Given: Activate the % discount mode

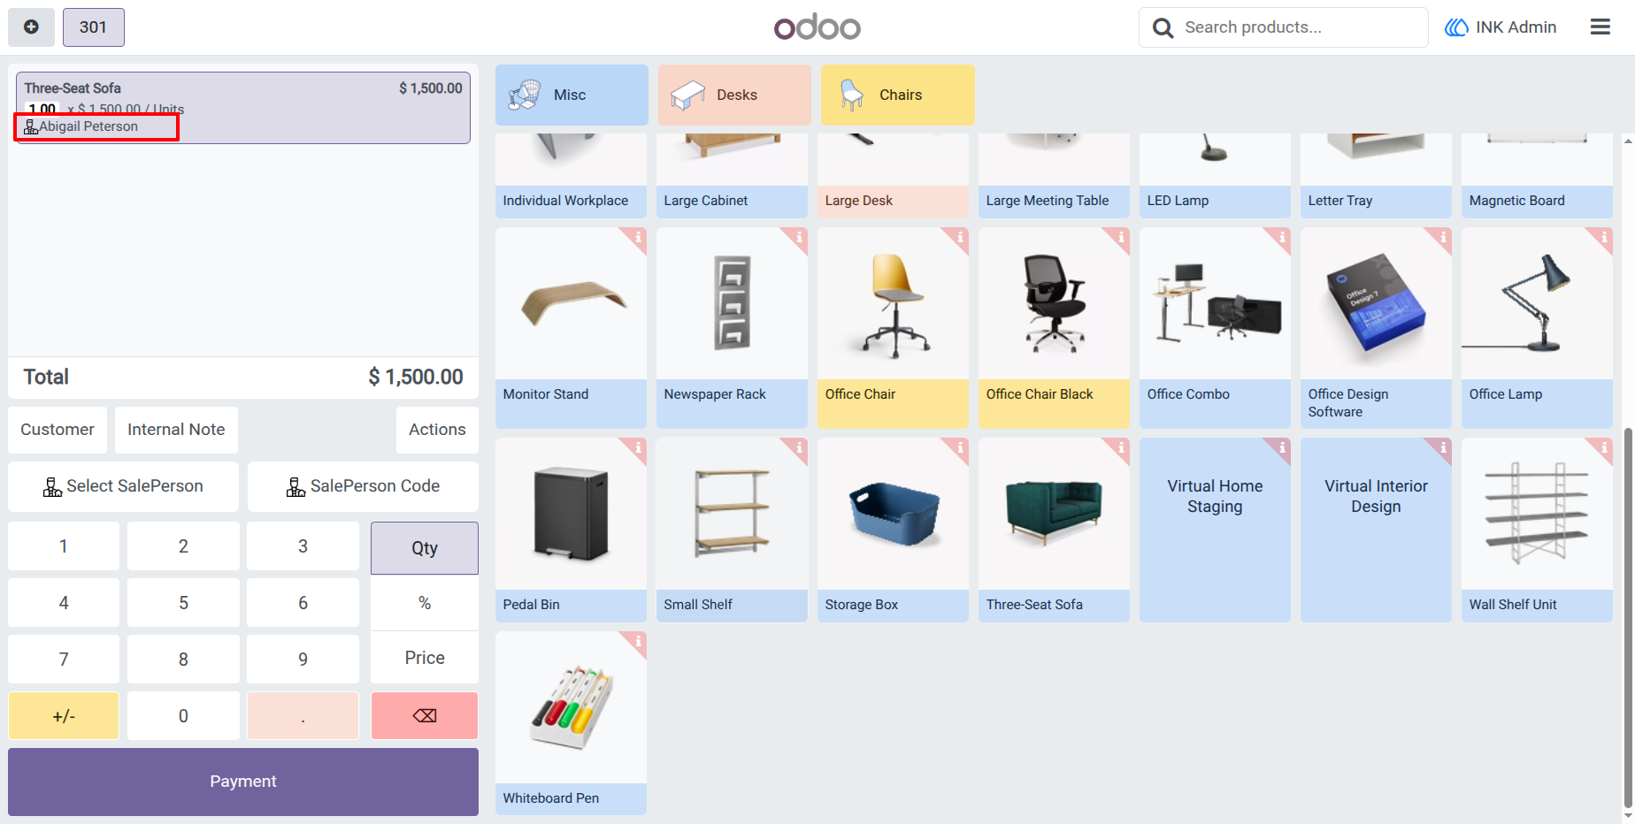Looking at the screenshot, I should click(x=425, y=603).
